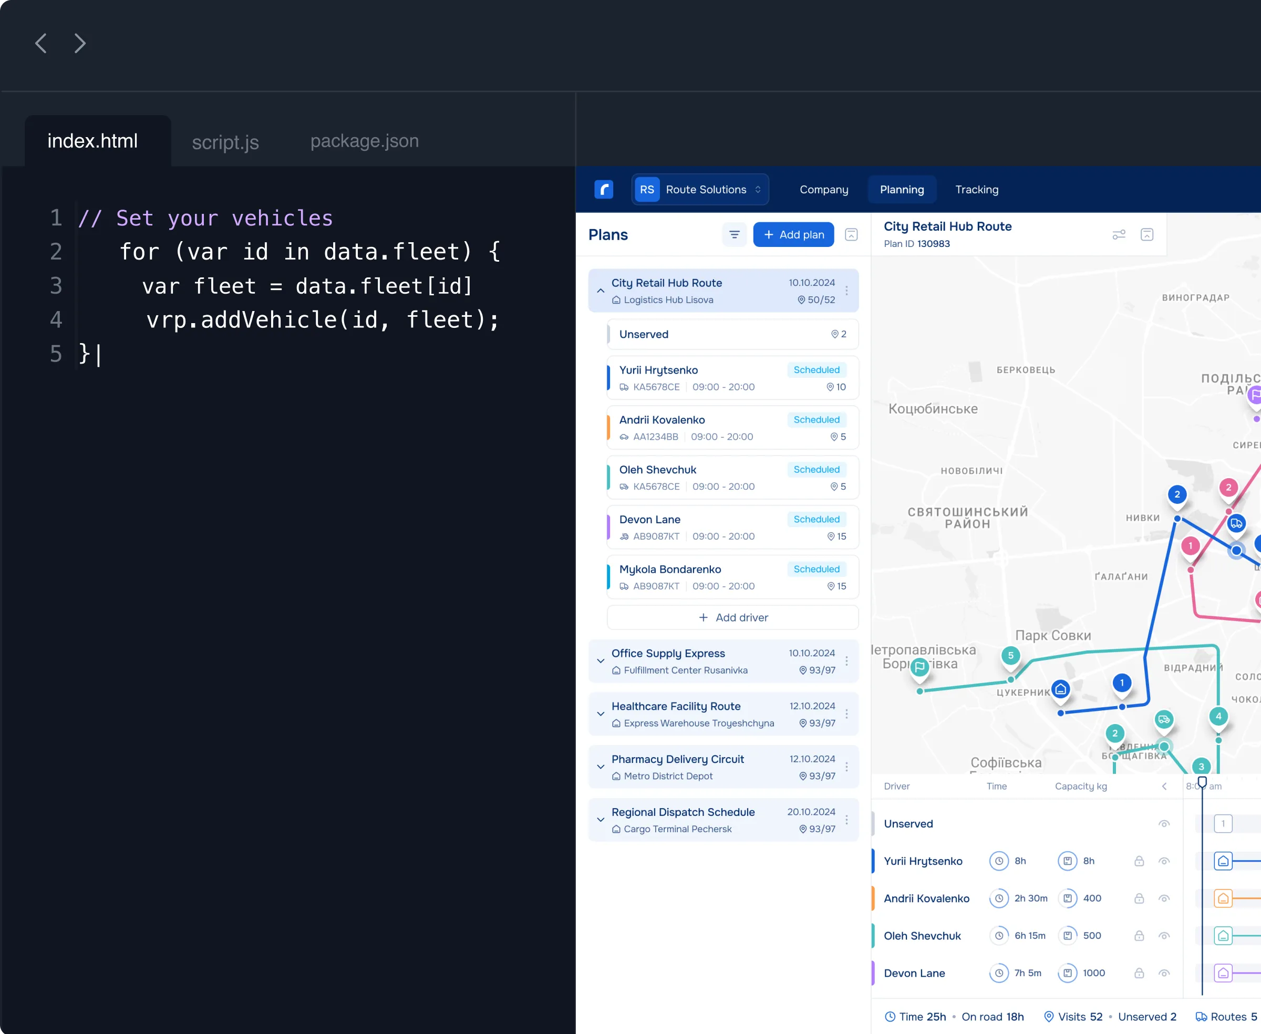Click three-dot menu for City Retail Hub Route

click(x=846, y=291)
